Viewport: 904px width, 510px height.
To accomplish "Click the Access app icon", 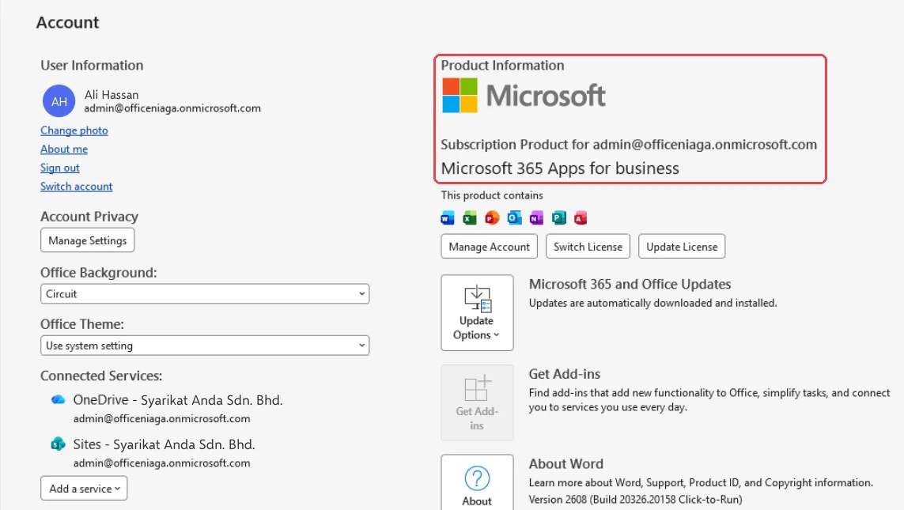I will 581,217.
